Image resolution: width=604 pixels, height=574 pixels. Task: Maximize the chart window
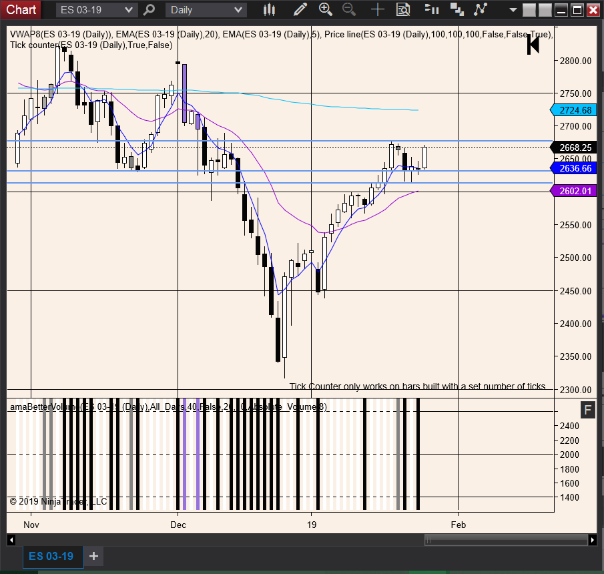click(x=577, y=10)
